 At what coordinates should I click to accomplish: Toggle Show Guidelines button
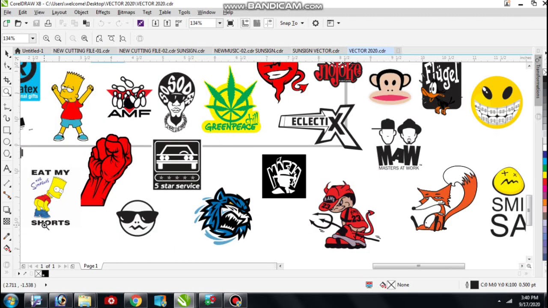click(x=268, y=23)
